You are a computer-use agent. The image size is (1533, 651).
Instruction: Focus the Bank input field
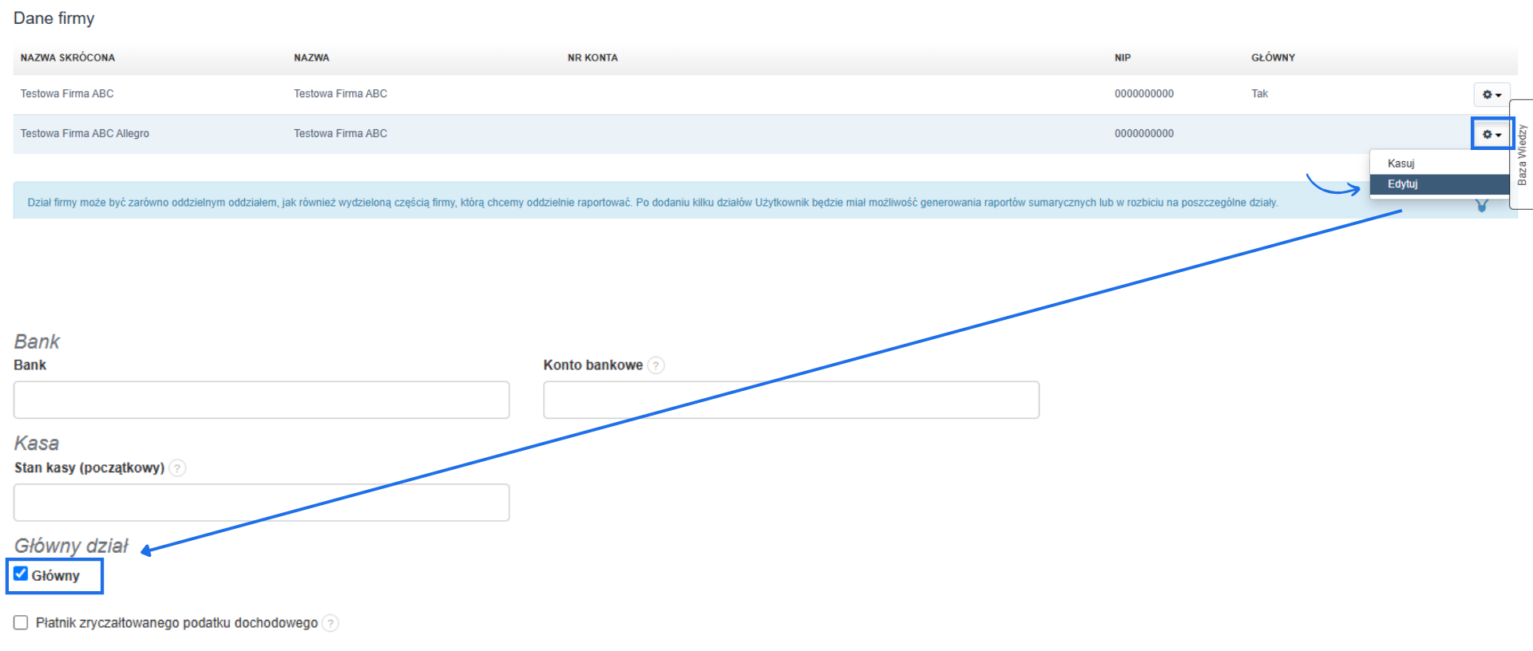pyautogui.click(x=261, y=400)
